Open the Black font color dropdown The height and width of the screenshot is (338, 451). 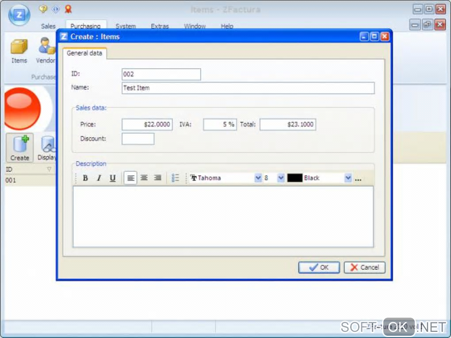[348, 178]
